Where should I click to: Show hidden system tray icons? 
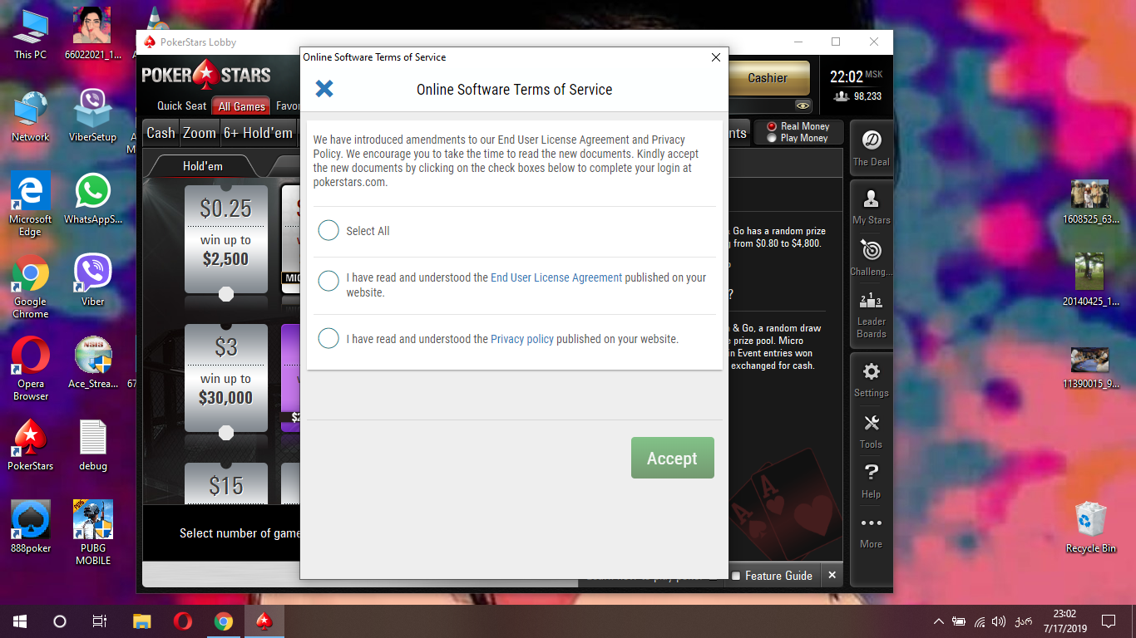[939, 621]
